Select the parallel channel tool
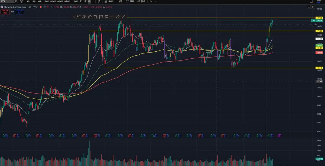The height and width of the screenshot is (166, 325). [118, 17]
